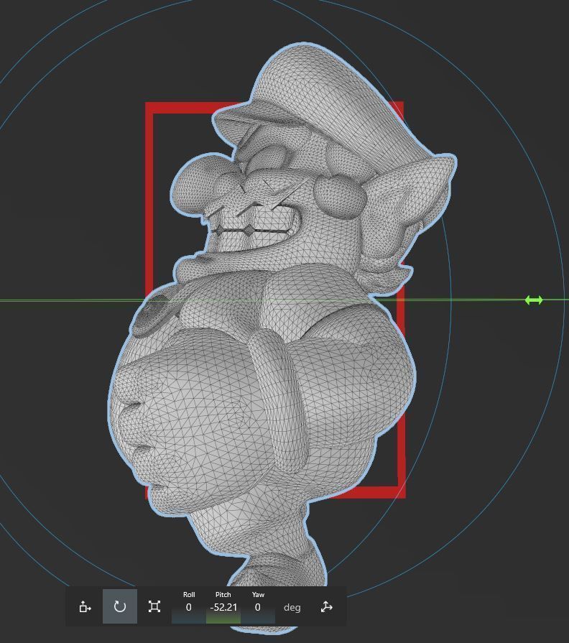
Task: Select the Rotate tool icon
Action: point(120,606)
